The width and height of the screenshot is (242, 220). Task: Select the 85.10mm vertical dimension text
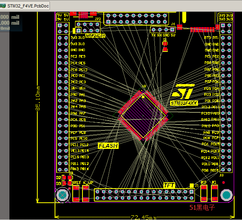pyautogui.click(x=38, y=98)
